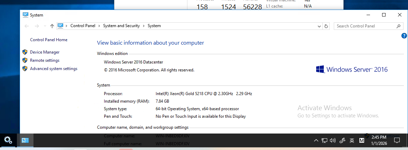
Task: Click the search magnifier icon in Control Panel
Action: click(398, 26)
